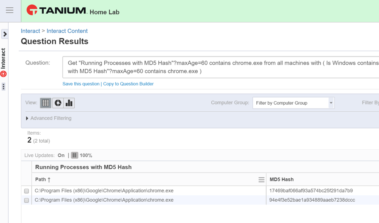Open the hamburger main menu
The height and width of the screenshot is (223, 379).
pyautogui.click(x=9, y=10)
